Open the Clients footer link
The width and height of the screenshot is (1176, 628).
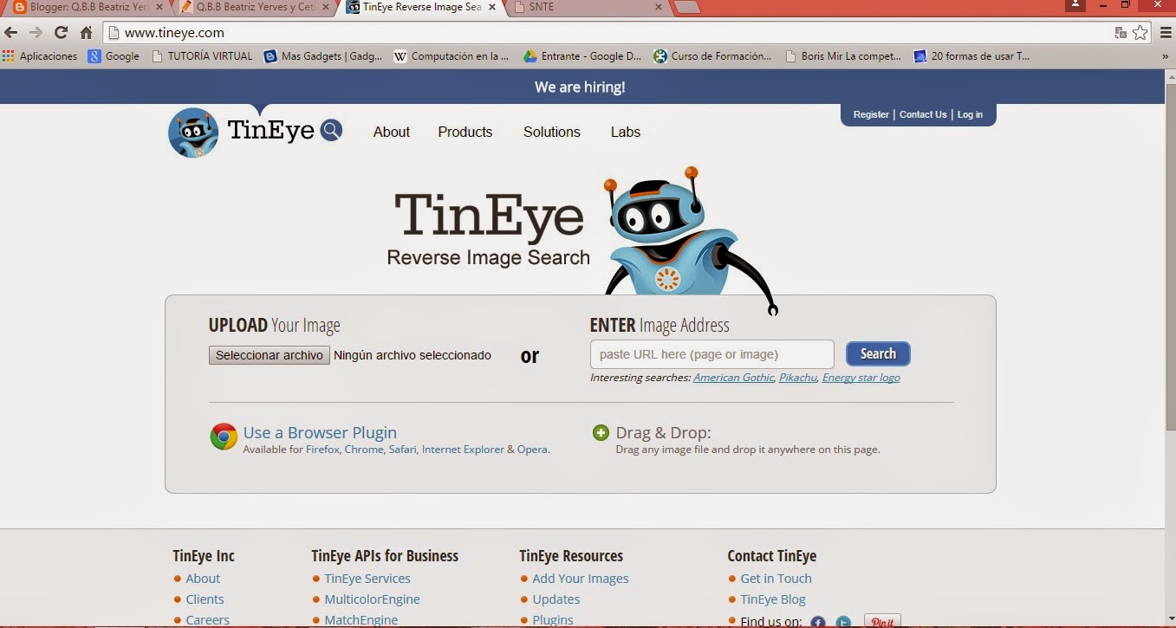click(x=205, y=599)
